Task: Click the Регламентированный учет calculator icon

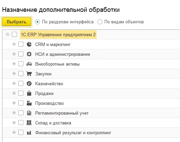Action: pos(29,113)
